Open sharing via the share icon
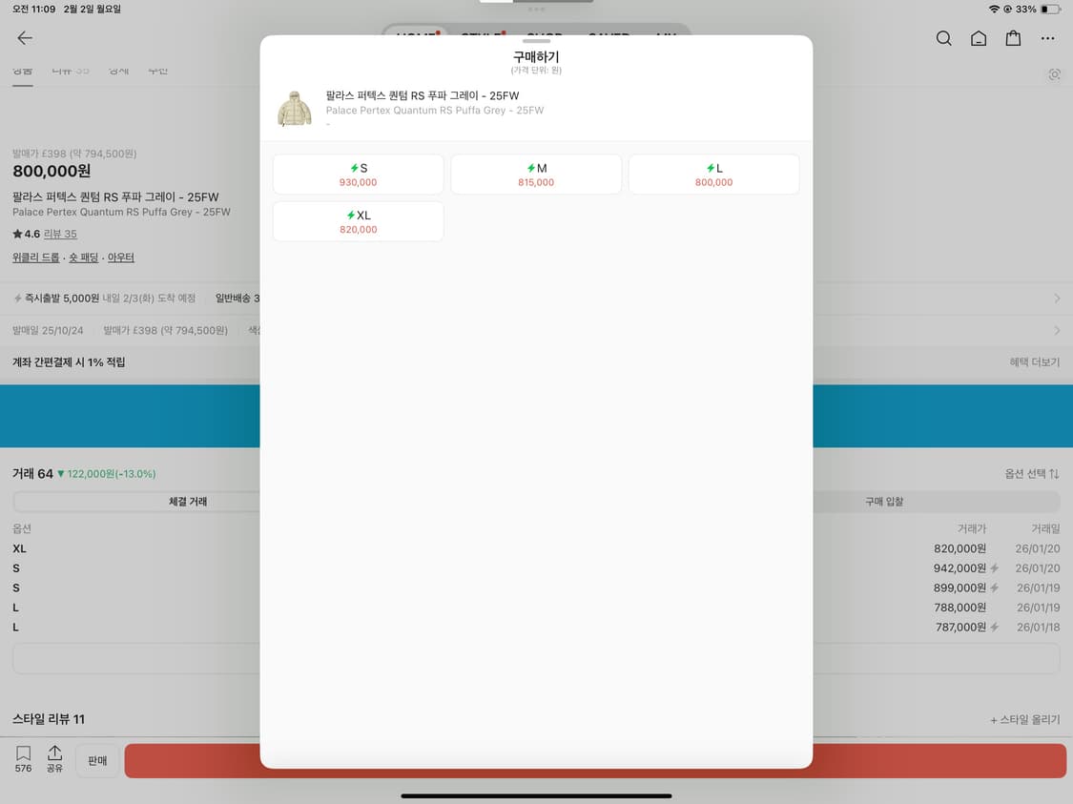Viewport: 1073px width, 804px height. coord(55,758)
